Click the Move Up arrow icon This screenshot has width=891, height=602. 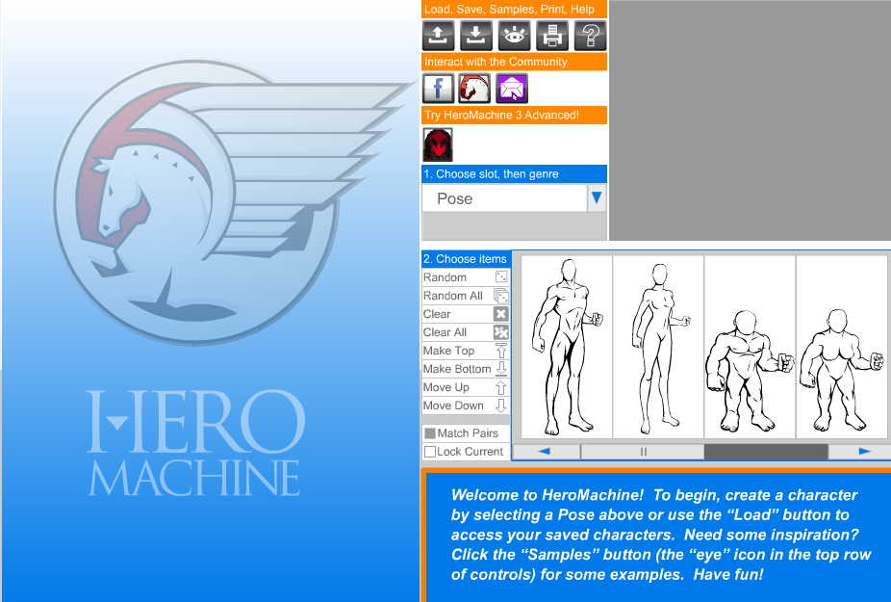(501, 387)
